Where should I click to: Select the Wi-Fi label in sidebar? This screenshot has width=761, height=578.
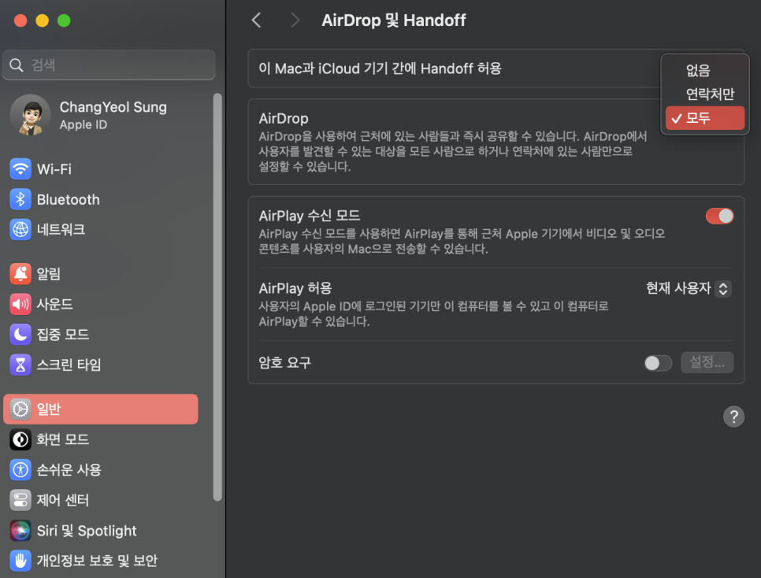pos(54,169)
